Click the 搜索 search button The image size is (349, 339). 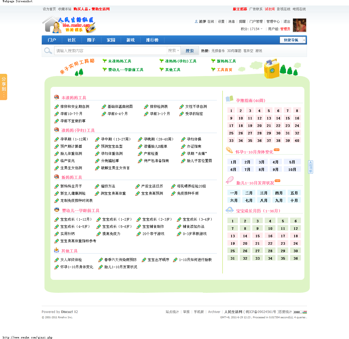coord(190,51)
